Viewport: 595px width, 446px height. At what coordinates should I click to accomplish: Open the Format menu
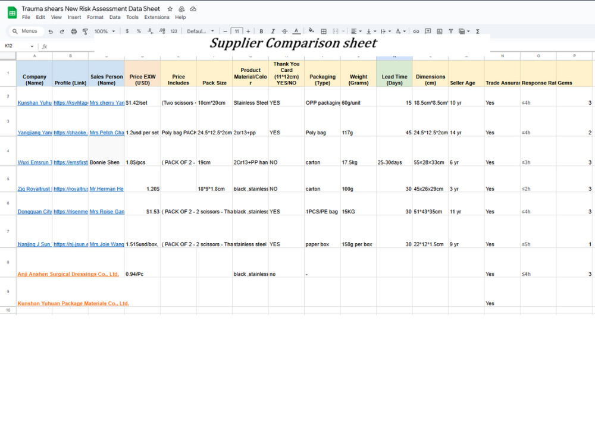tap(95, 17)
